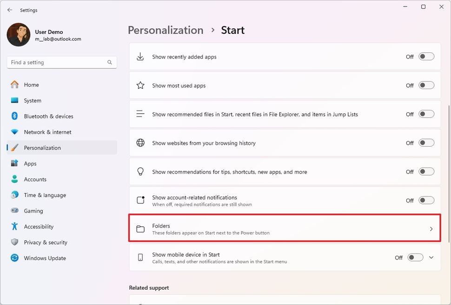451x305 pixels.
Task: Click the search magnifier icon
Action: click(110, 62)
